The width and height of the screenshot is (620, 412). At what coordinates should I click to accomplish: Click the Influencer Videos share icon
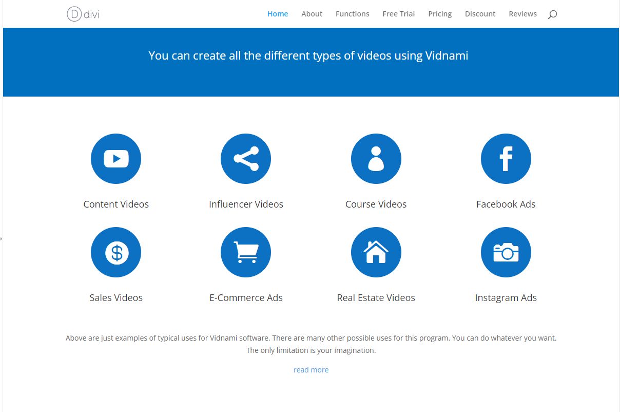246,159
